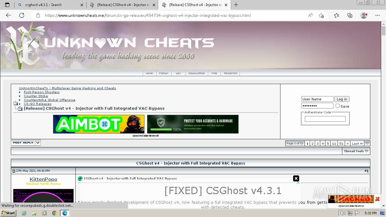
Task: Switch to Edge in the taskbar
Action: (x=65, y=213)
